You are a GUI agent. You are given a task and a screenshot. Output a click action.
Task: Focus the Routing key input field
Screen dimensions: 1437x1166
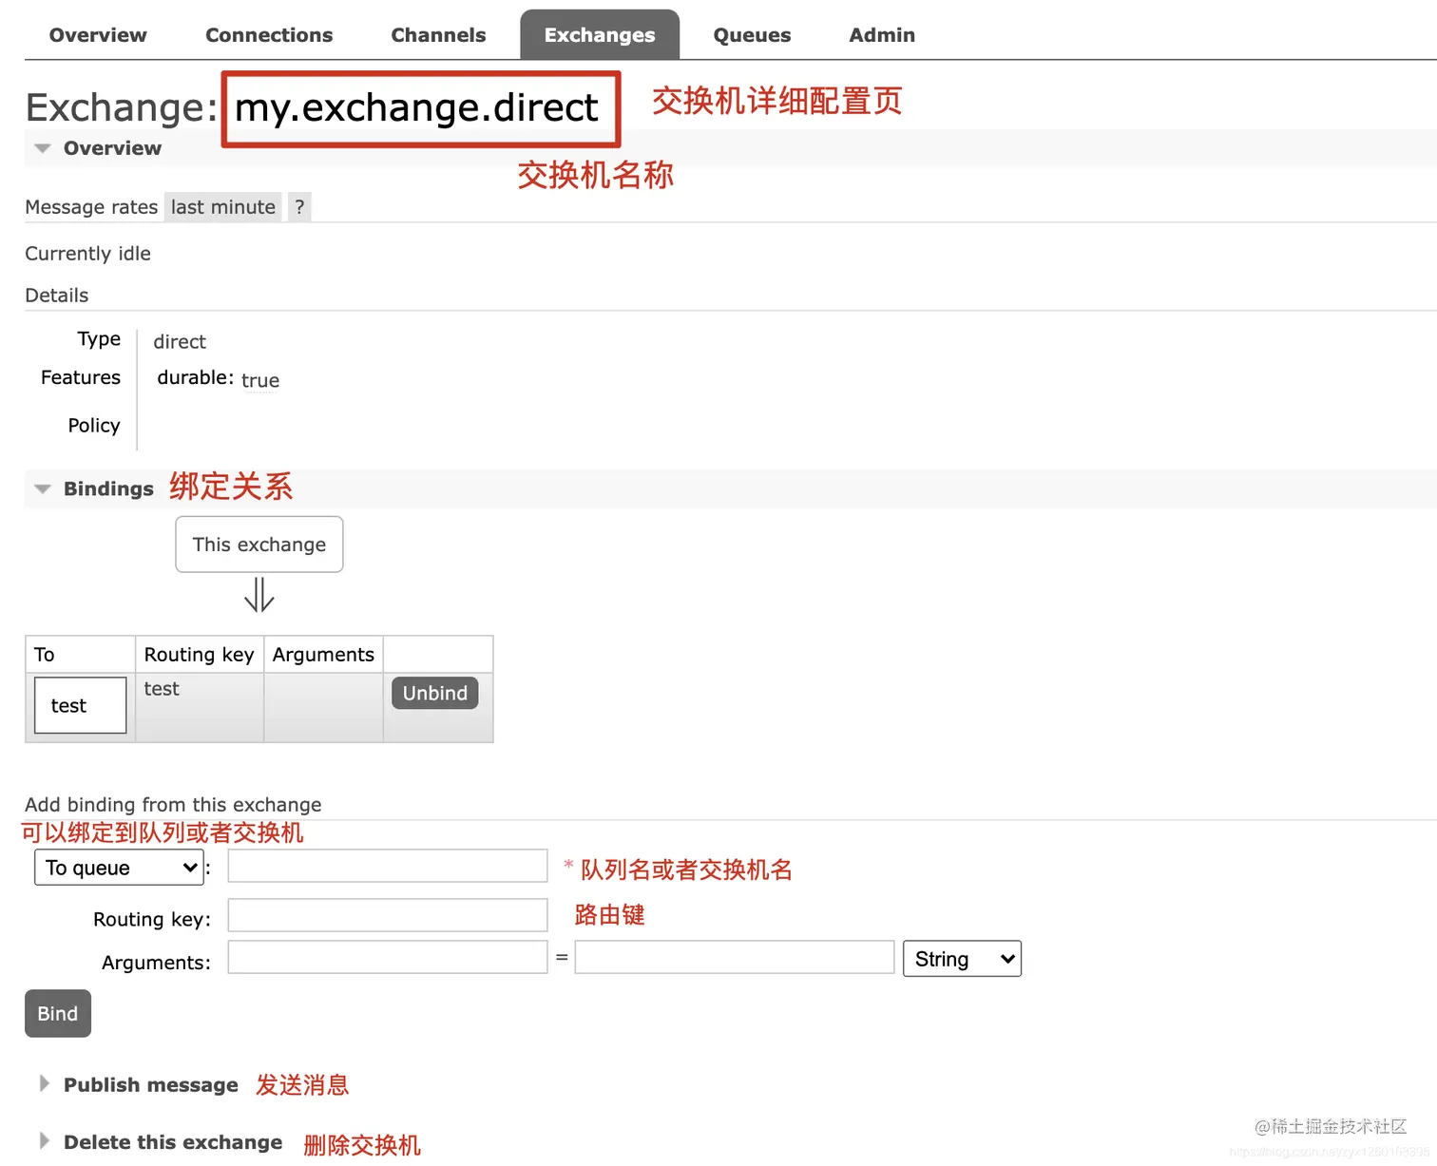[x=388, y=915]
